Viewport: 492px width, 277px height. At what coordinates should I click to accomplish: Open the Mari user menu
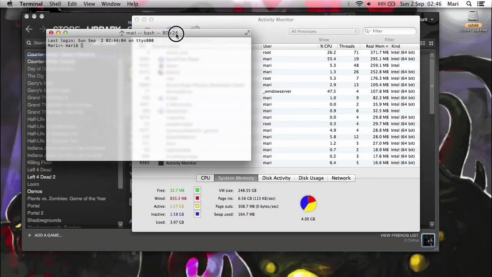click(453, 4)
